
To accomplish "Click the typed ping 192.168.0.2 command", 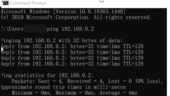I will click(70, 29).
